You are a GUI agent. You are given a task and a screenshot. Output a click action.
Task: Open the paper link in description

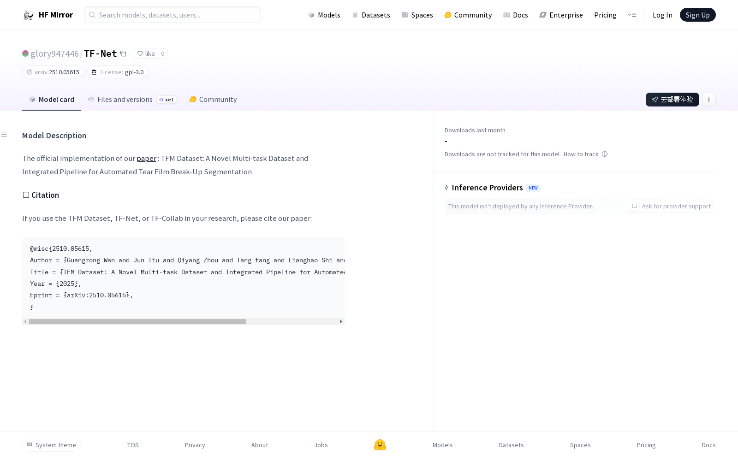click(x=147, y=158)
